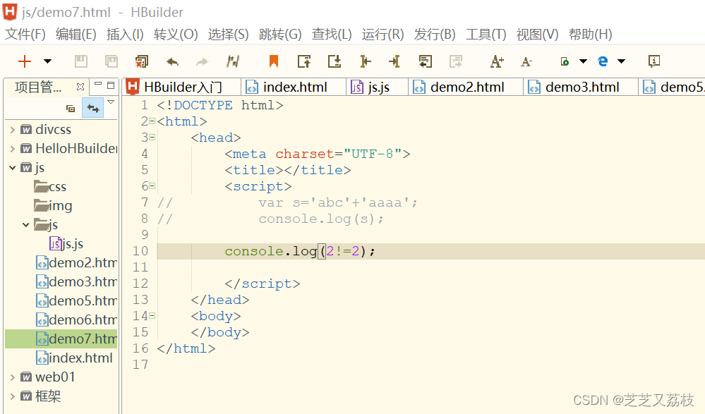Click the move-down arrow box icon

[335, 61]
